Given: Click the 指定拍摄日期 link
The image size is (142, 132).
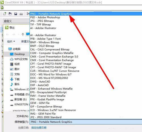Looking at the screenshot, I should coord(39,128).
